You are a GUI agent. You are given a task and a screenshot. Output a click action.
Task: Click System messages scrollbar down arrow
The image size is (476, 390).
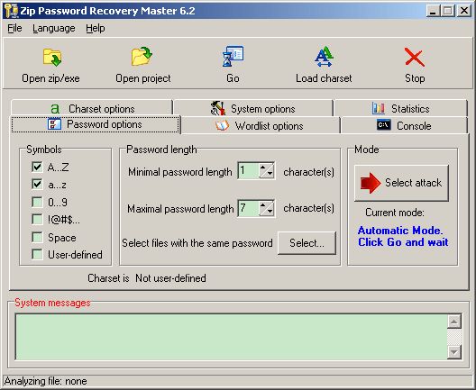pos(454,352)
